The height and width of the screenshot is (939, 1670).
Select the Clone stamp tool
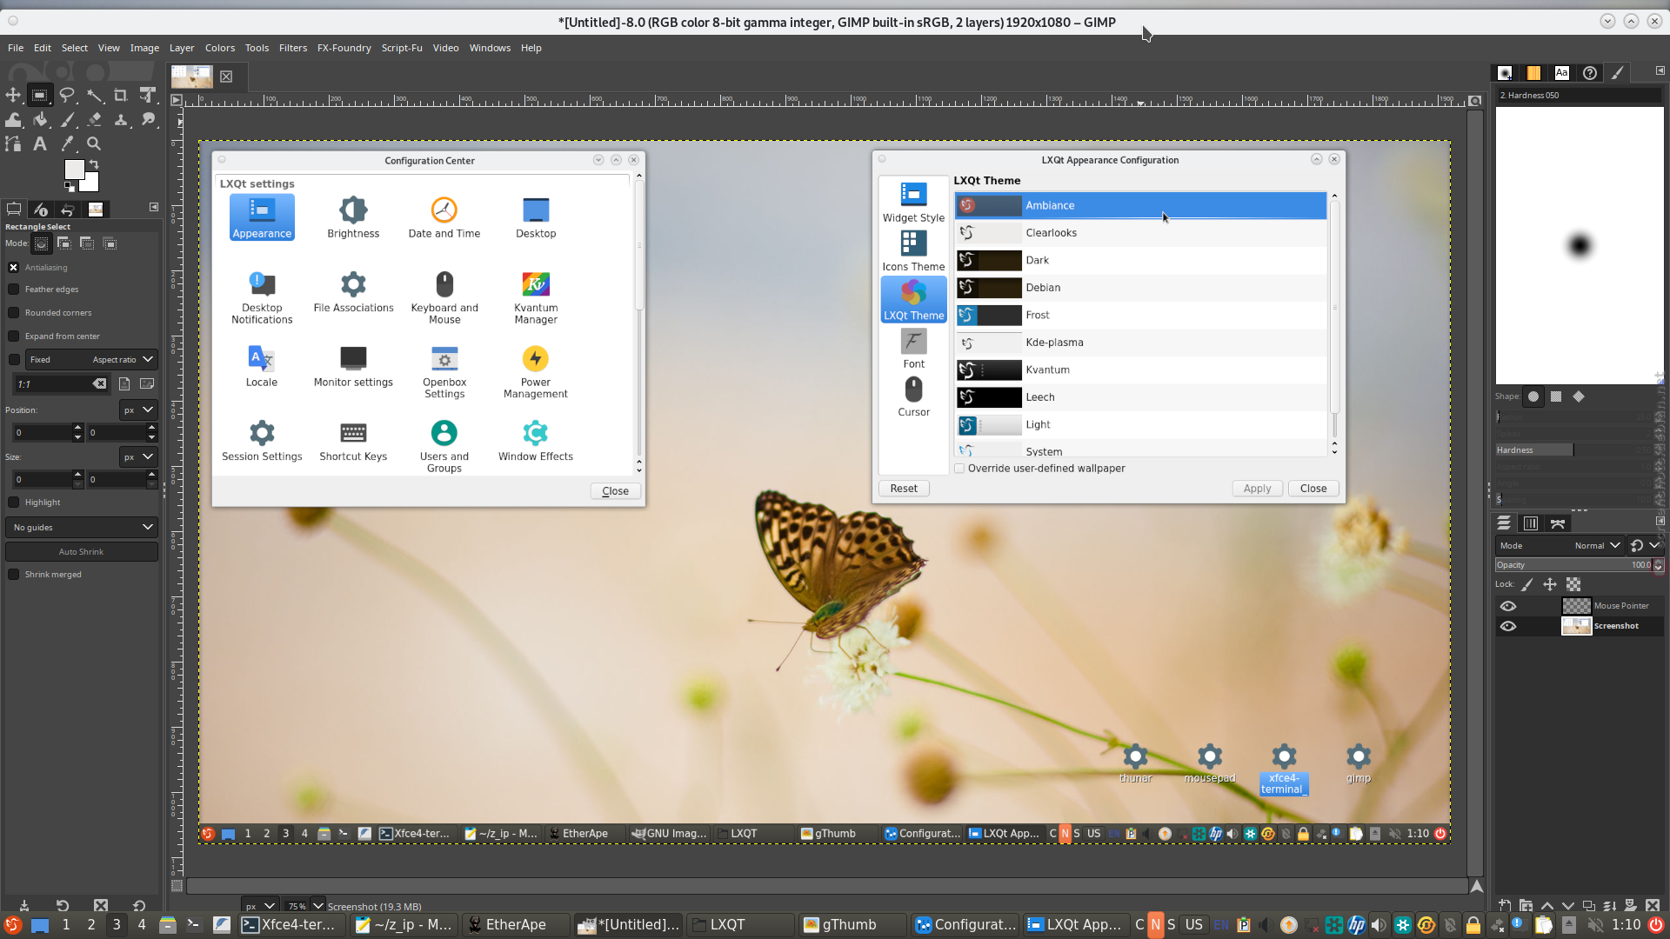(121, 119)
